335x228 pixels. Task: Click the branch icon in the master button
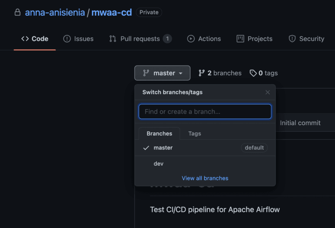[146, 73]
